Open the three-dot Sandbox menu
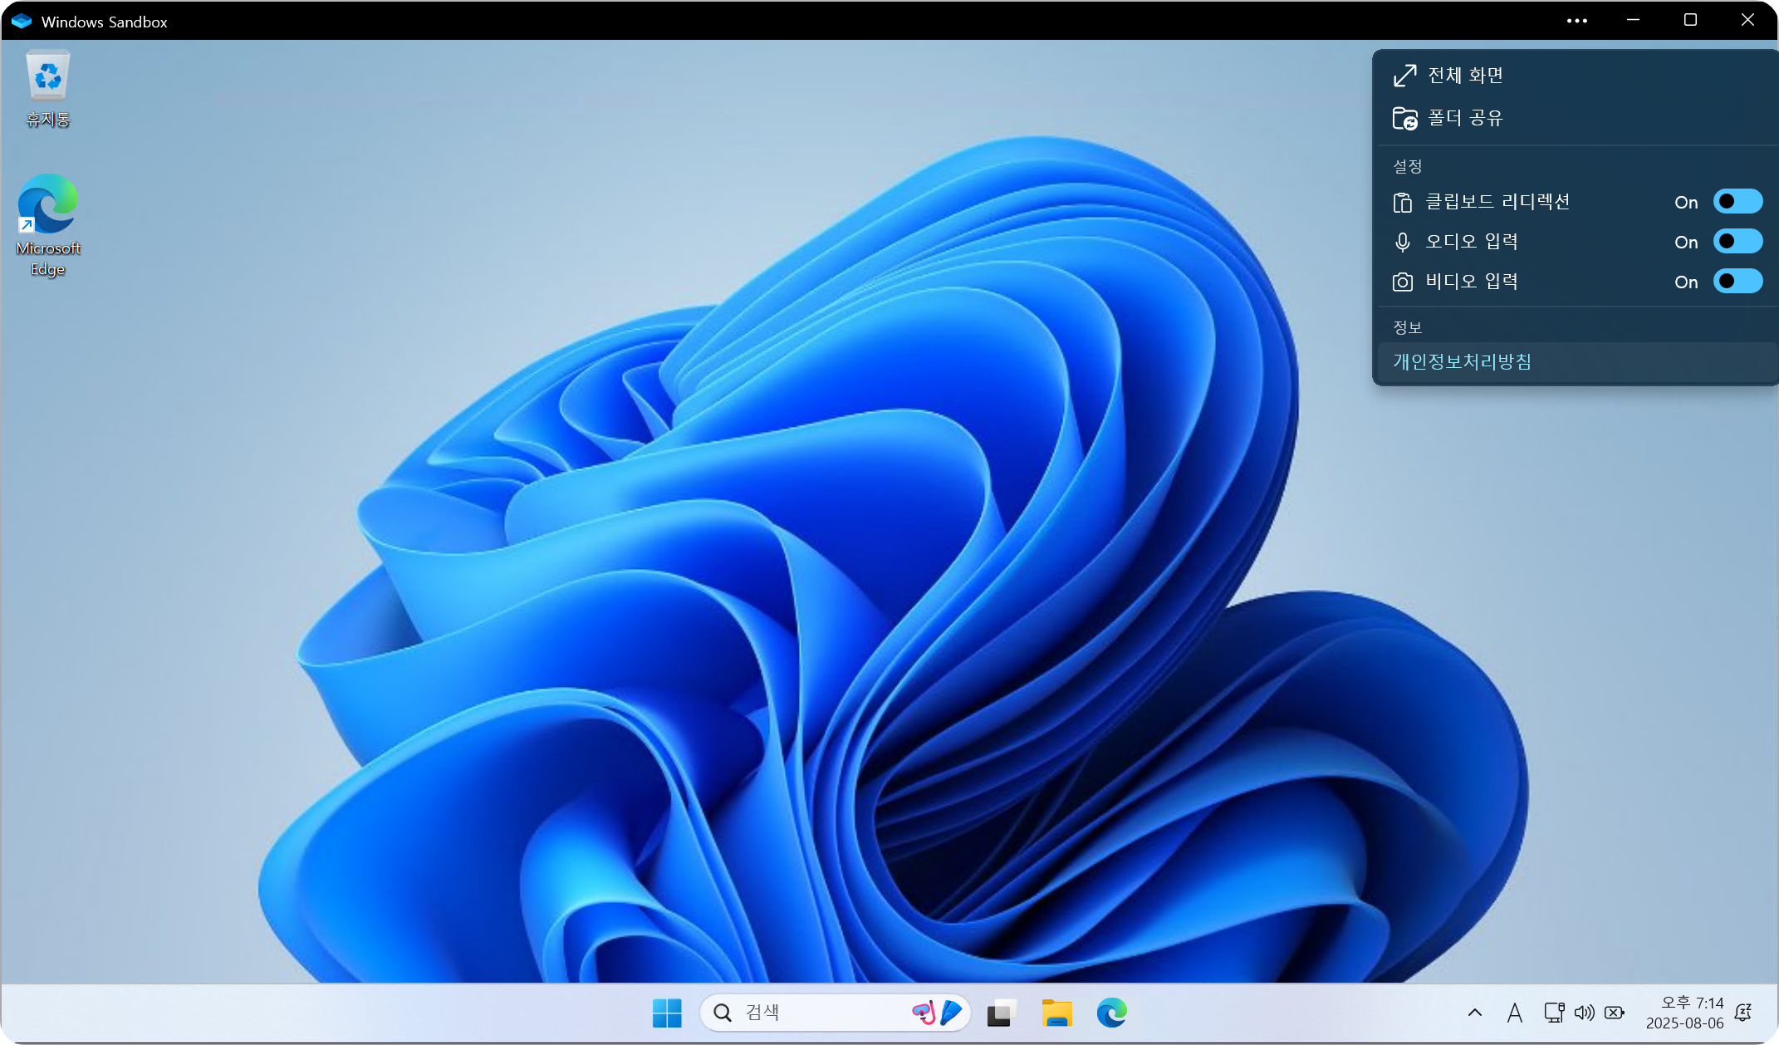 [1576, 21]
